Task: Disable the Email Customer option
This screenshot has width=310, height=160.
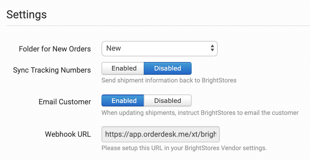Action: (x=167, y=100)
